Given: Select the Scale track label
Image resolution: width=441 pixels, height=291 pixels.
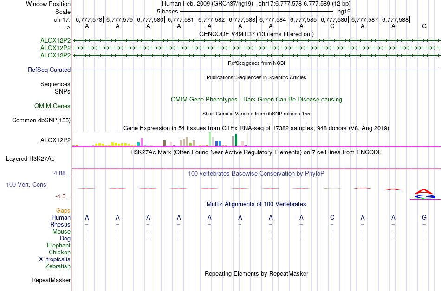Looking at the screenshot, I should pos(63,12).
